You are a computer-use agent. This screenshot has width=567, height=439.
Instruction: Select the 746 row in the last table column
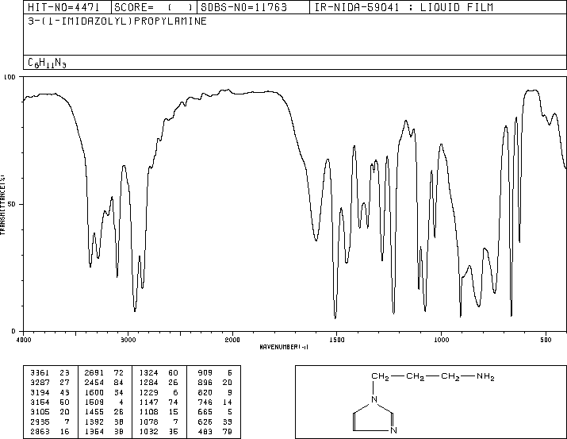point(215,402)
